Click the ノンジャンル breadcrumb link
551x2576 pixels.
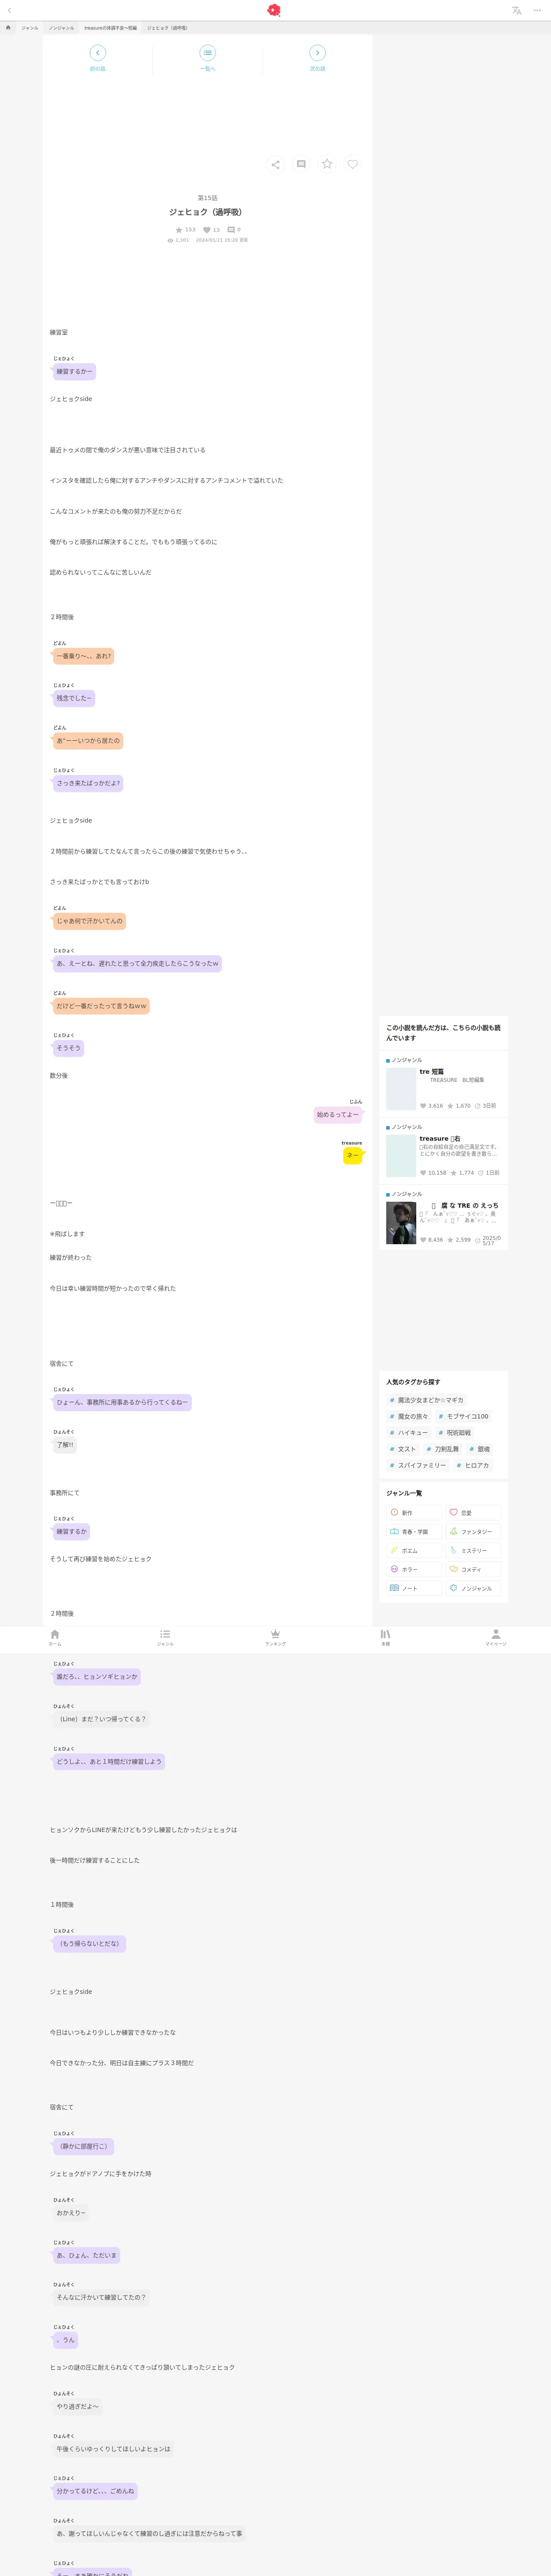click(x=61, y=28)
